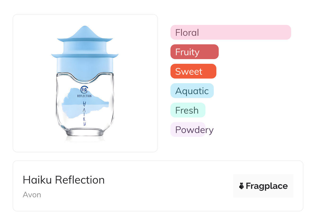Choose the Sweet accord bar
Image resolution: width=316 pixels, height=224 pixels.
[193, 71]
